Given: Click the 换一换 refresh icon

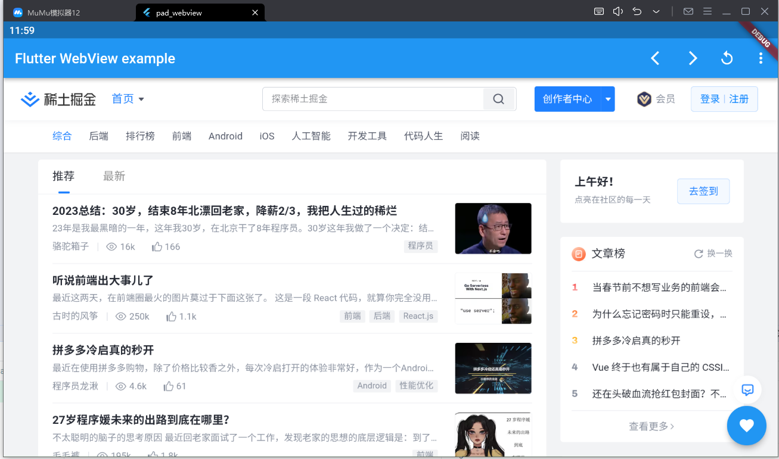Looking at the screenshot, I should (x=699, y=254).
